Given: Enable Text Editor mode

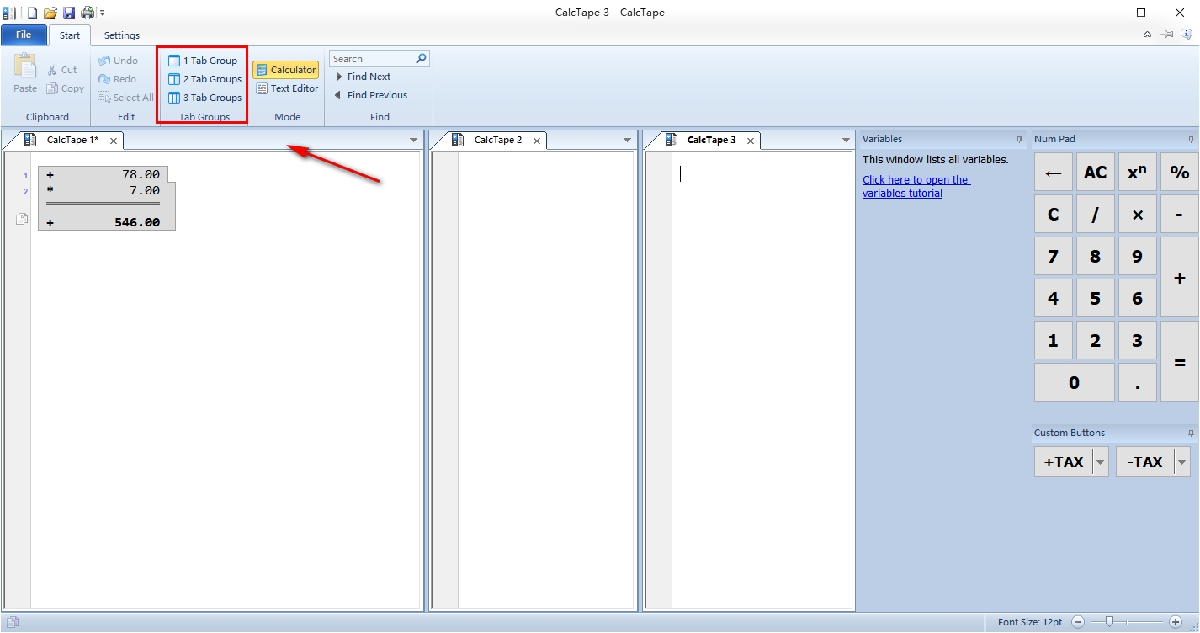Looking at the screenshot, I should click(287, 88).
